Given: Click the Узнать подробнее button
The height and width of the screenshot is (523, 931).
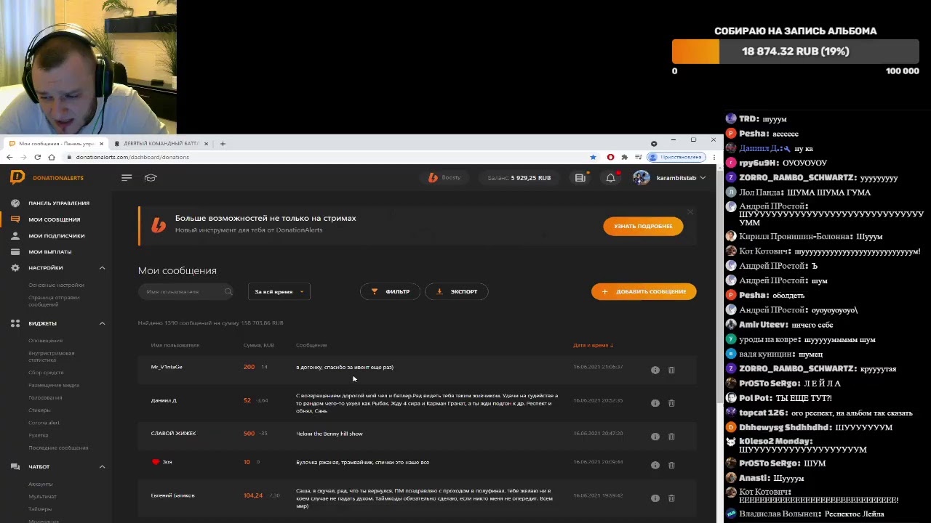Looking at the screenshot, I should [643, 226].
